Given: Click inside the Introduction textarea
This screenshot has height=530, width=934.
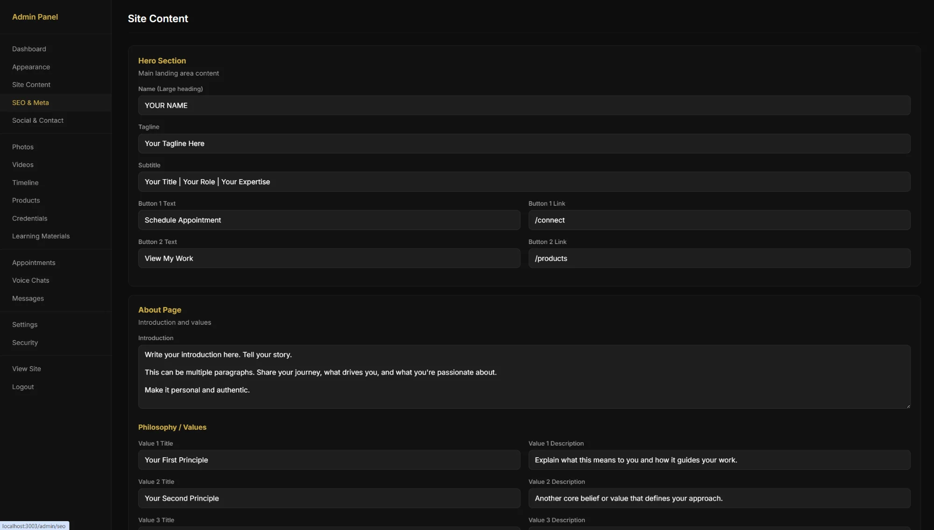Looking at the screenshot, I should coord(524,377).
